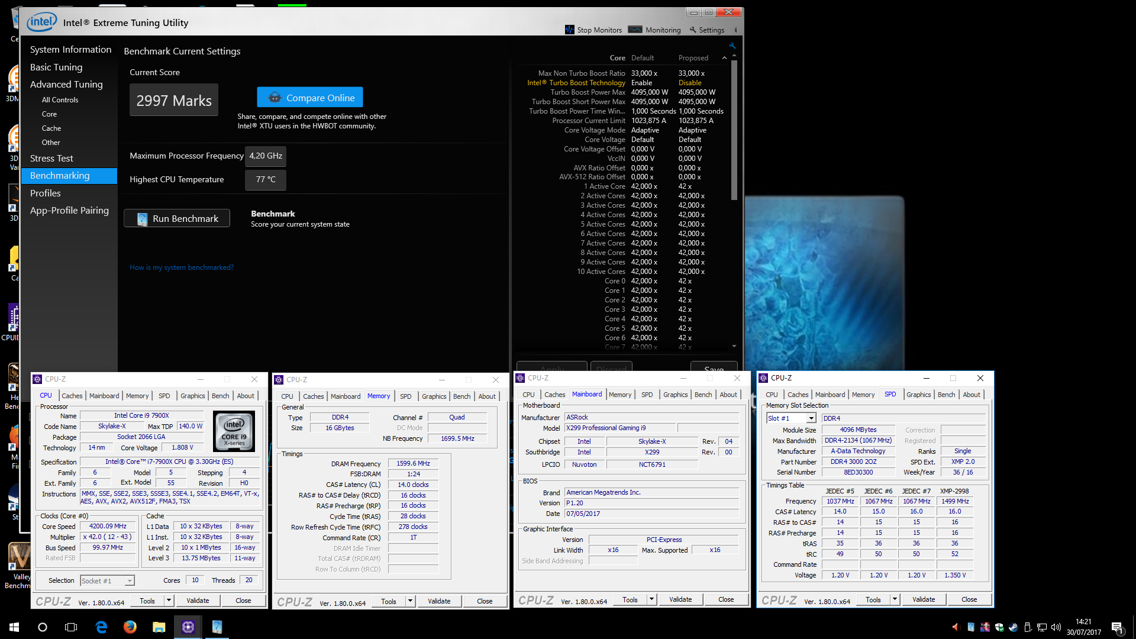Open File Explorer from taskbar
1136x639 pixels.
pyautogui.click(x=159, y=627)
